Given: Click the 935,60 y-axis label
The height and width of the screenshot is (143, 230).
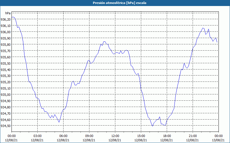Looking at the screenshot, I should point(5,57).
